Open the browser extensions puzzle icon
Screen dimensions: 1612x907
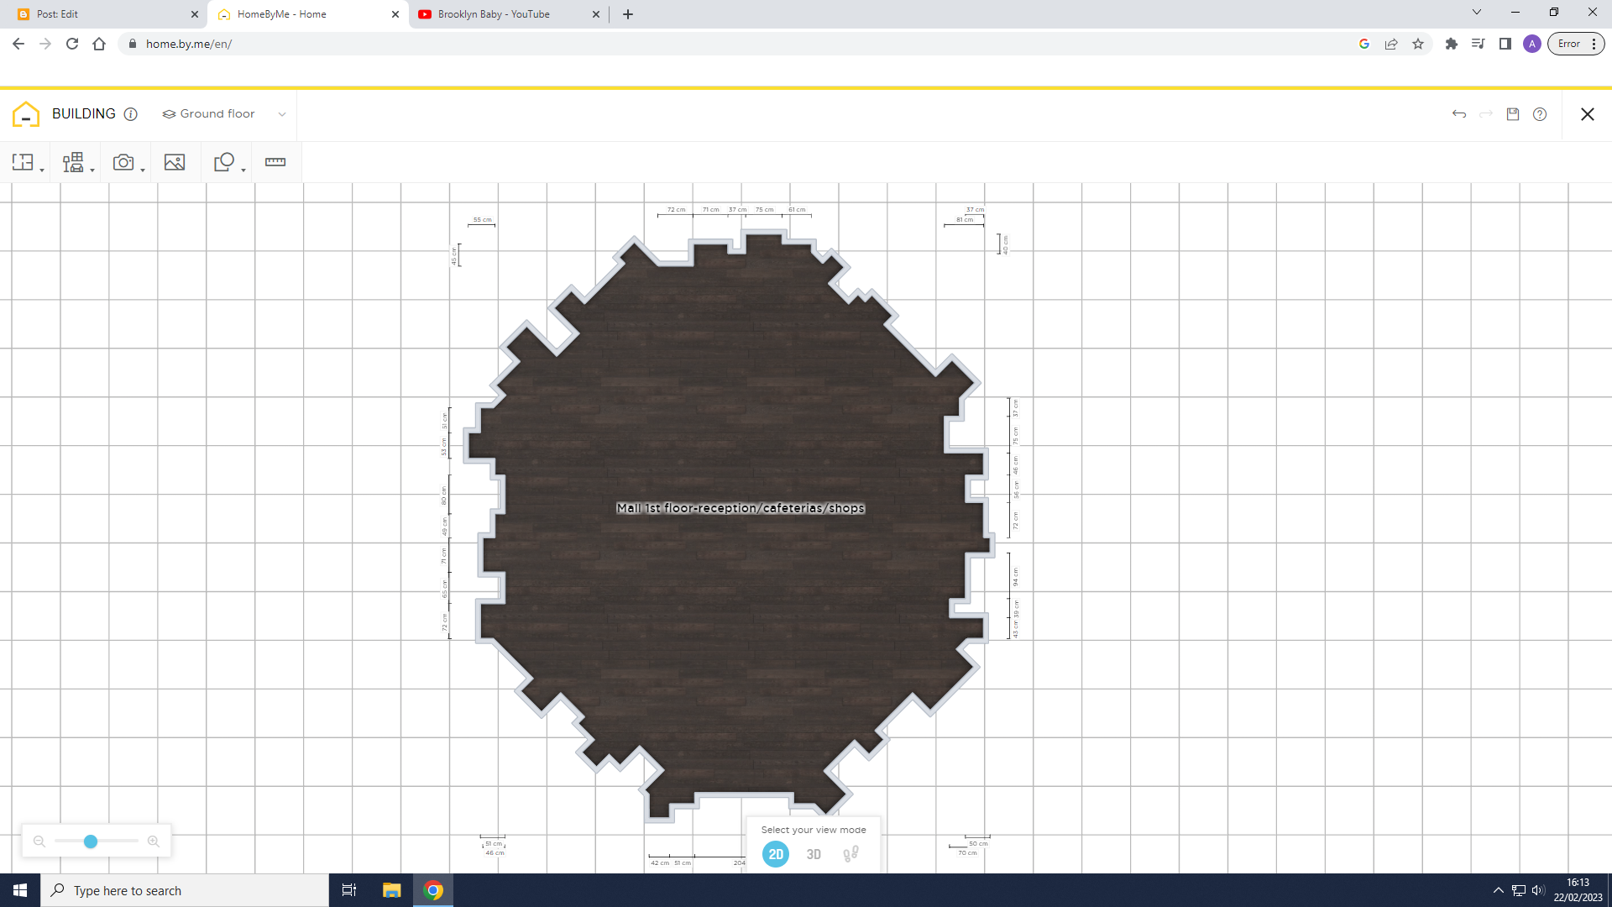coord(1452,44)
